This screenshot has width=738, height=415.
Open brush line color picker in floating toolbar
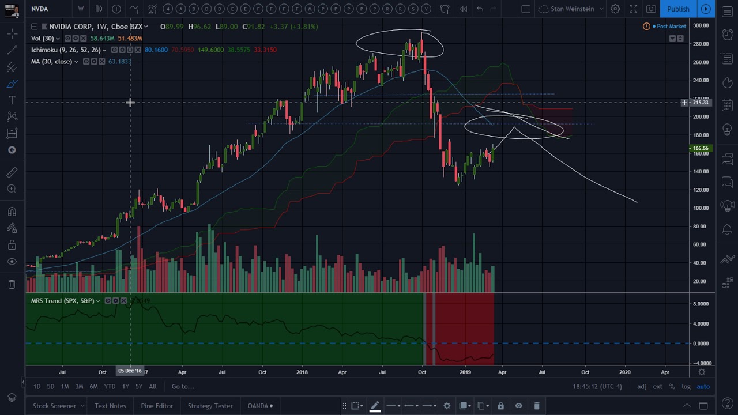tap(375, 406)
